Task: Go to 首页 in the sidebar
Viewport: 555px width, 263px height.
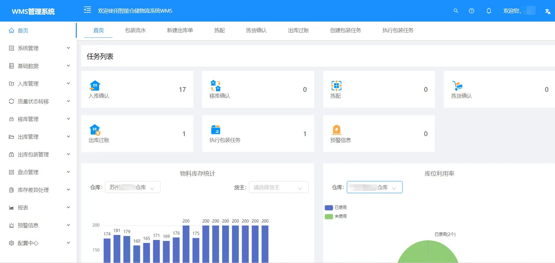Action: coord(23,31)
